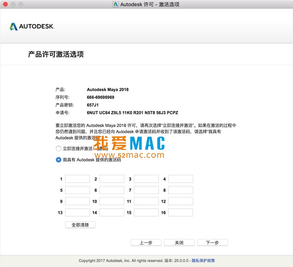Click the Autodesk logo in the header
The image size is (293, 267).
(32, 26)
